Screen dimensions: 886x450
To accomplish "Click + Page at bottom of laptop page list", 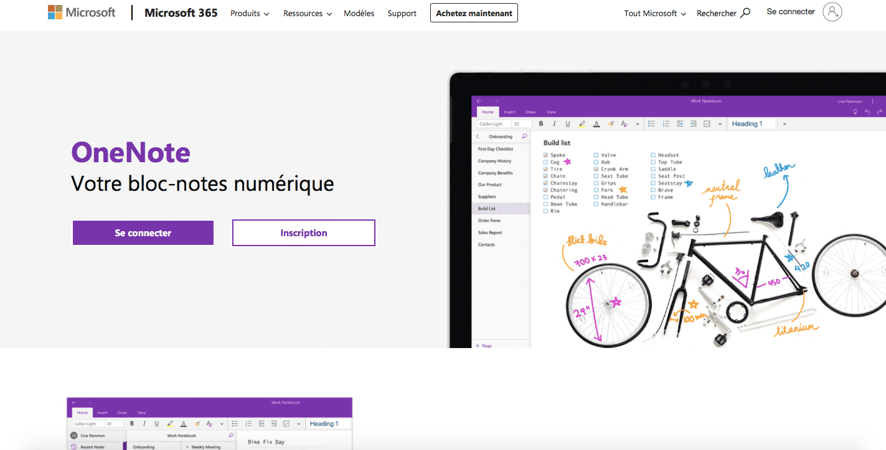I will (x=484, y=346).
